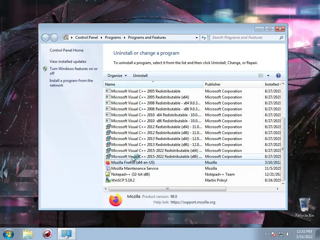
Task: Click the WinSCP icon in the list
Action: pos(108,180)
